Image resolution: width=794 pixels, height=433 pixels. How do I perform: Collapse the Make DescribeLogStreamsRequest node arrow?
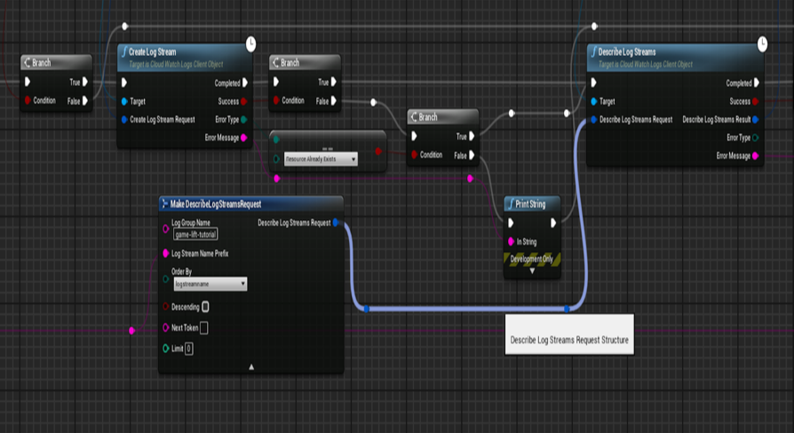click(x=251, y=366)
